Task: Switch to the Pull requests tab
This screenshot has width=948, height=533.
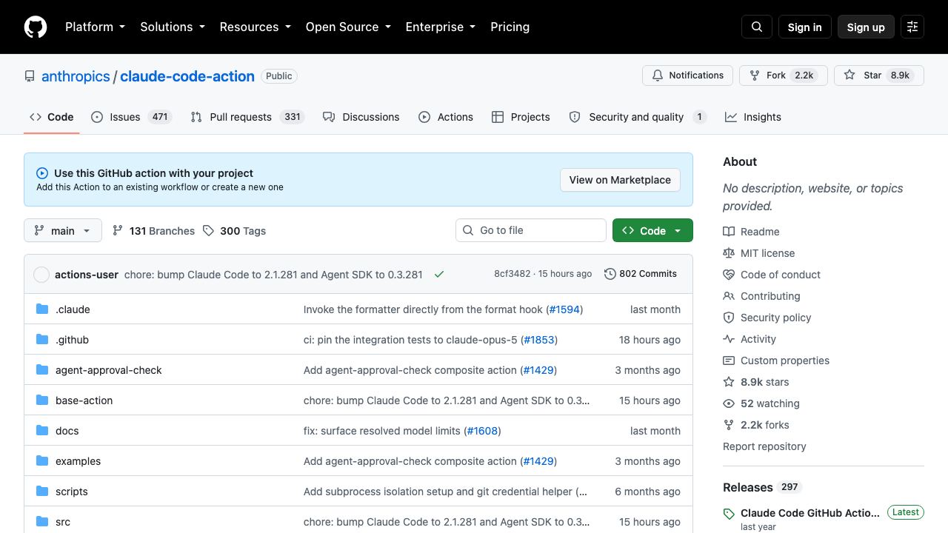Action: (247, 117)
